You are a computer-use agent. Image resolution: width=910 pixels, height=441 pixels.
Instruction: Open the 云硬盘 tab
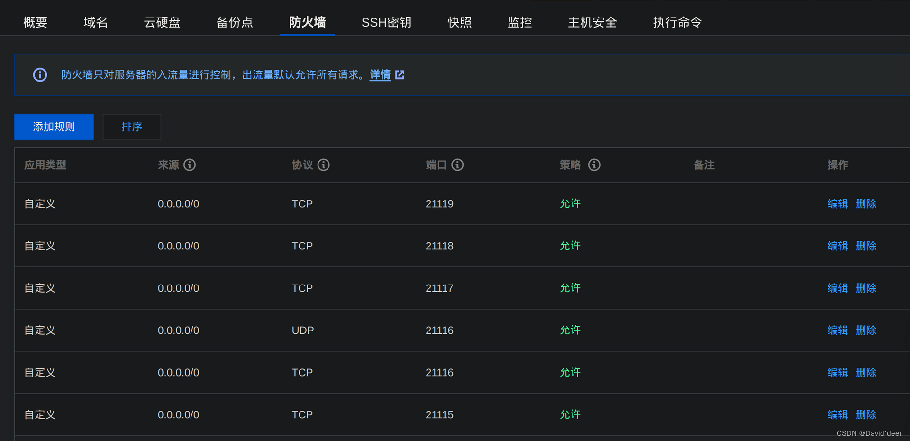point(162,22)
